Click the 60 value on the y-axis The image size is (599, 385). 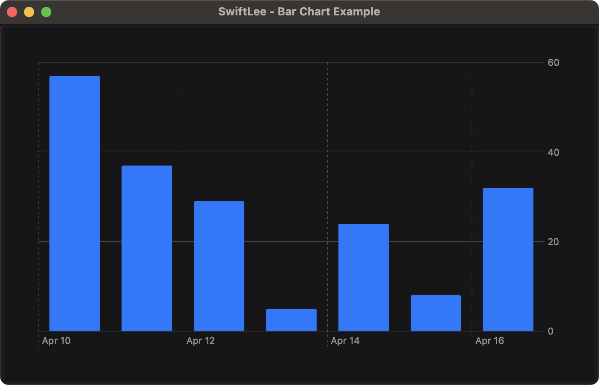point(554,62)
